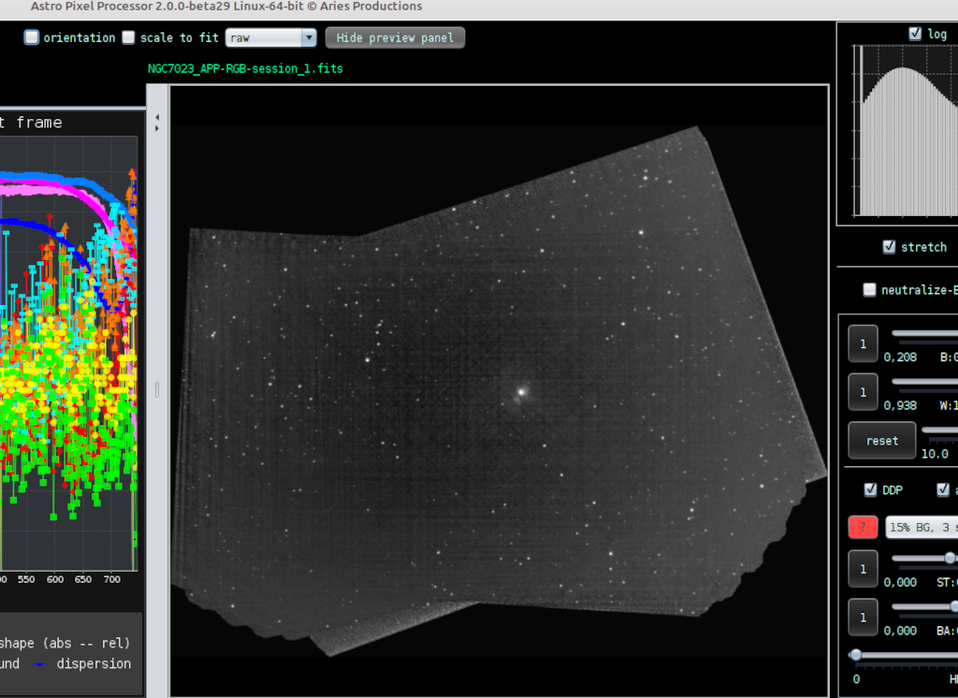Click the "1" icon next to the BA value

tap(862, 618)
